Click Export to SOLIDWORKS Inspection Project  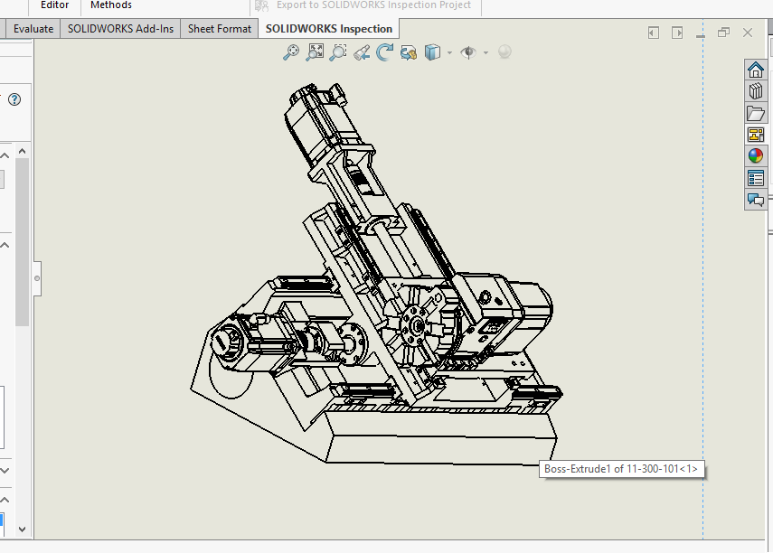pos(363,5)
